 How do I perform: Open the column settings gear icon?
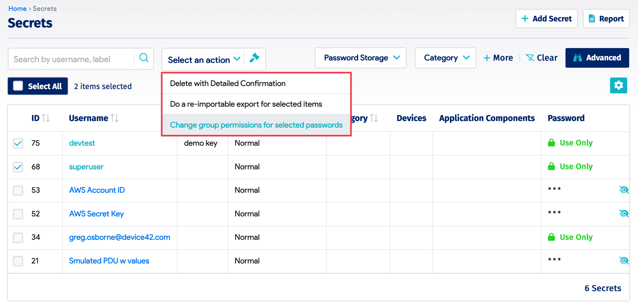click(619, 86)
